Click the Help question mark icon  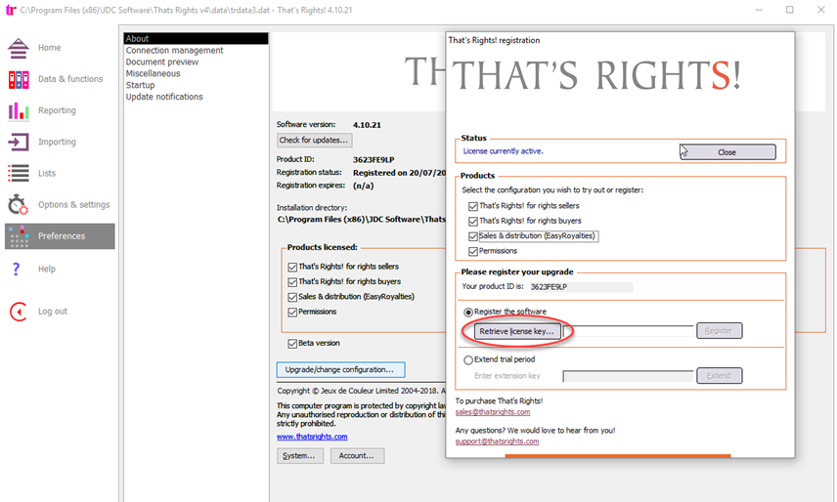click(x=16, y=270)
